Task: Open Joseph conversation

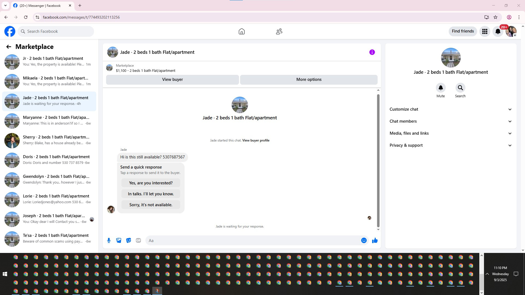Action: coord(49,219)
